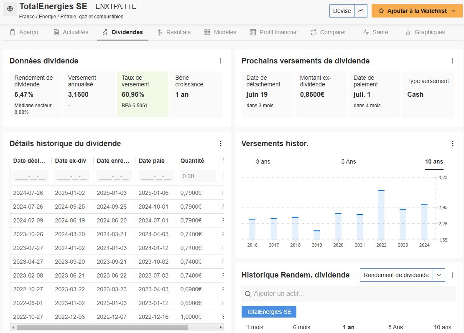Viewport: 464px width, 333px height.
Task: Sort by the Date ex-div column header
Action: point(70,161)
